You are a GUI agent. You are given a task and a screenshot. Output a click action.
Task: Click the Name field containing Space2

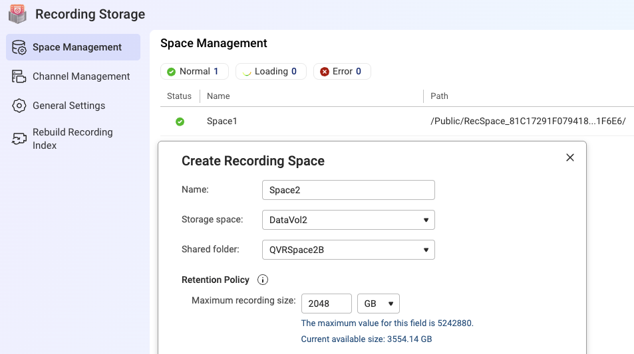coord(348,190)
